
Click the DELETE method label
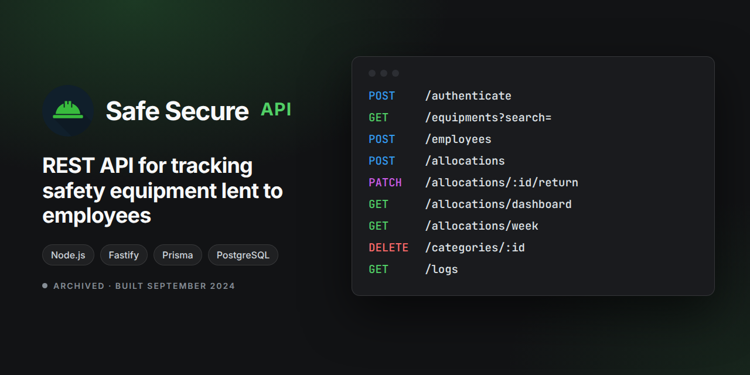tap(388, 247)
